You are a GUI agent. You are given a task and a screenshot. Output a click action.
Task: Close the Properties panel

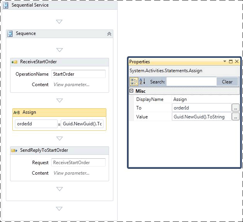237,61
